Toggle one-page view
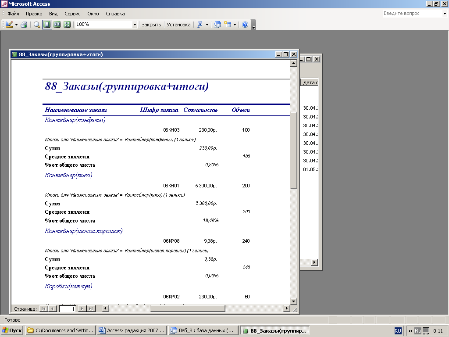 click(x=47, y=25)
